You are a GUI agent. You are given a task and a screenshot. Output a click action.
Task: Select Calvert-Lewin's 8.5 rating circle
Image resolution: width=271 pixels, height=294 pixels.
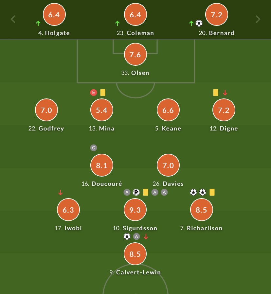click(x=135, y=254)
